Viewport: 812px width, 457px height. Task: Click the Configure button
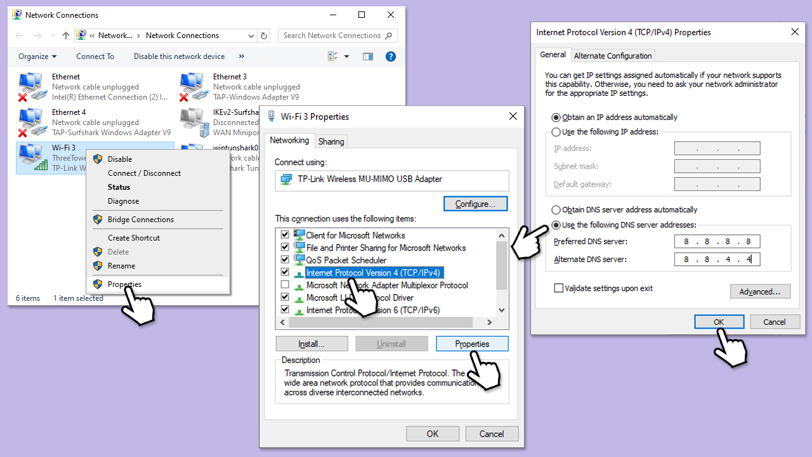click(x=475, y=204)
